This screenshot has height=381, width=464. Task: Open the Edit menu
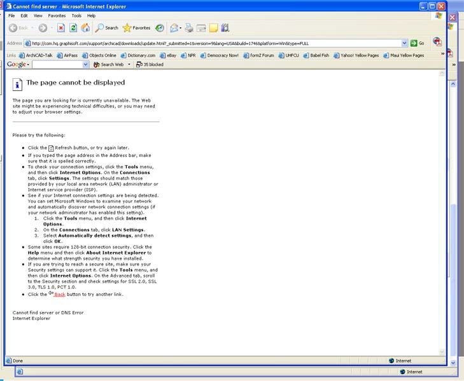(24, 15)
